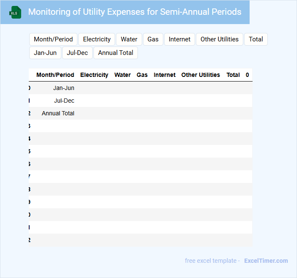297x278 pixels.
Task: Click the Other Utilities column header in table
Action: pos(201,75)
